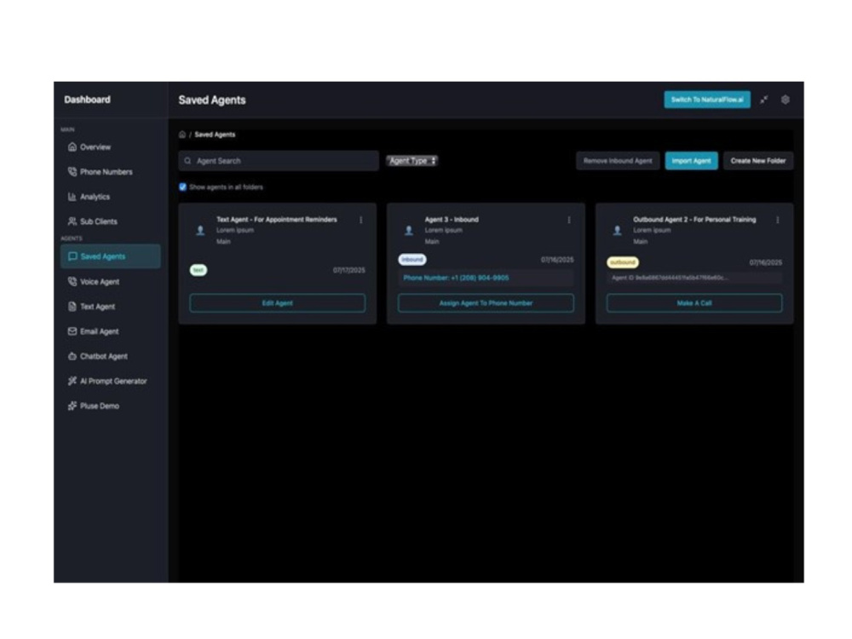Select Saved Agents in sidebar

pos(110,256)
